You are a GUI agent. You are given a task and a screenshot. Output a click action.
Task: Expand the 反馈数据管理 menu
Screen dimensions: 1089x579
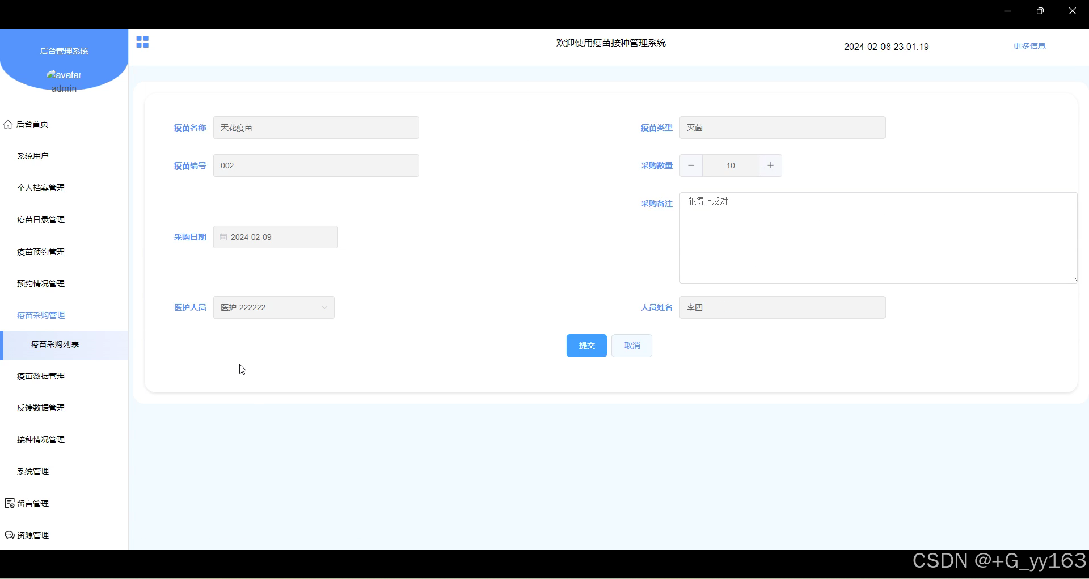click(x=64, y=408)
